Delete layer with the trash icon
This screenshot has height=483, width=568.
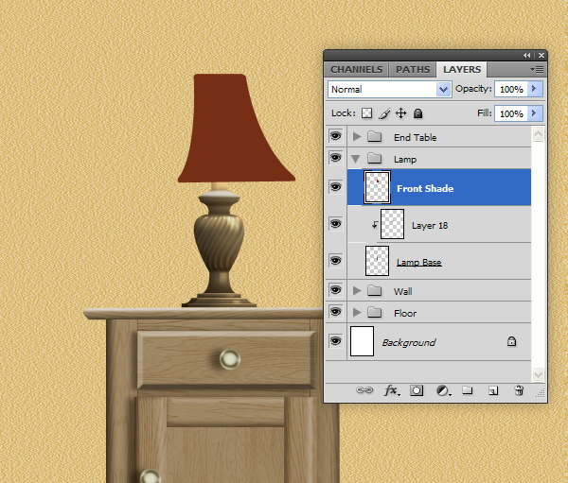click(518, 390)
